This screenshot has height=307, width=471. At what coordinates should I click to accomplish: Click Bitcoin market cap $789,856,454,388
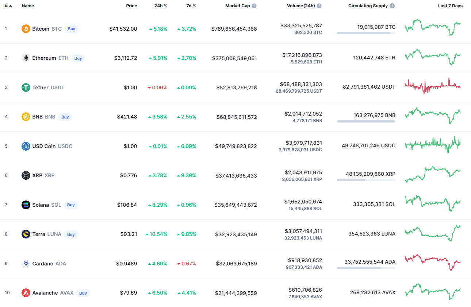point(234,29)
